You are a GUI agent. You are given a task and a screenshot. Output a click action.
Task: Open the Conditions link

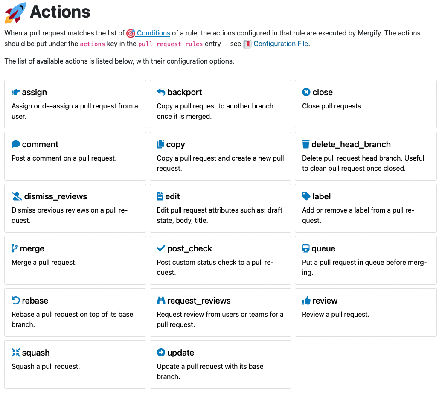[x=153, y=33]
